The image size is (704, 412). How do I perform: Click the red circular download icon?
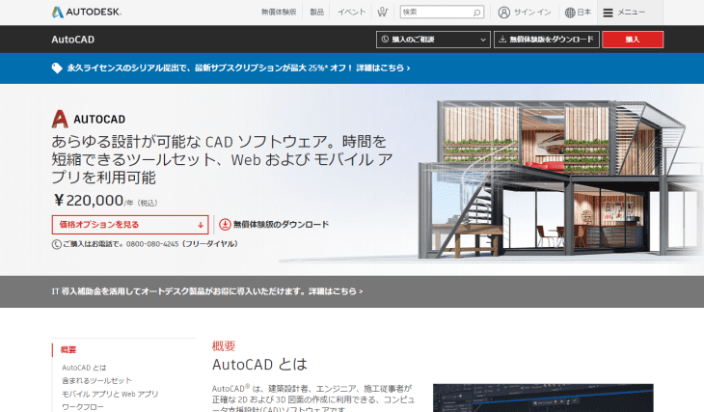225,224
